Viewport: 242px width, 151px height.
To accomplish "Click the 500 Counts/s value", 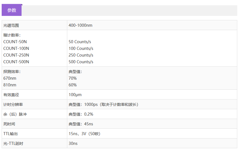I will [81, 62].
